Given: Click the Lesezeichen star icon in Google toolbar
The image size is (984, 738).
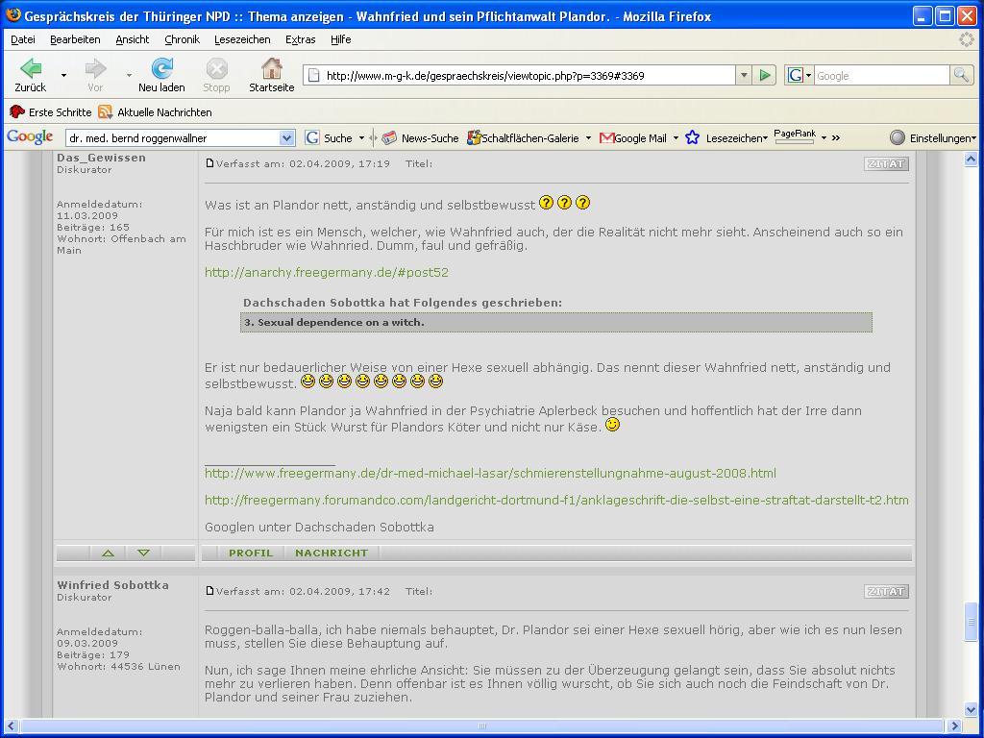Looking at the screenshot, I should coord(692,138).
